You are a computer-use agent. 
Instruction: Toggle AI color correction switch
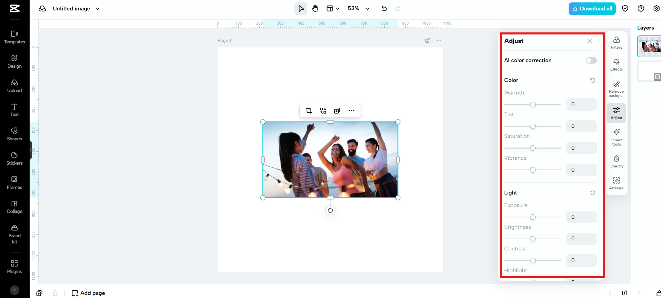pos(591,60)
